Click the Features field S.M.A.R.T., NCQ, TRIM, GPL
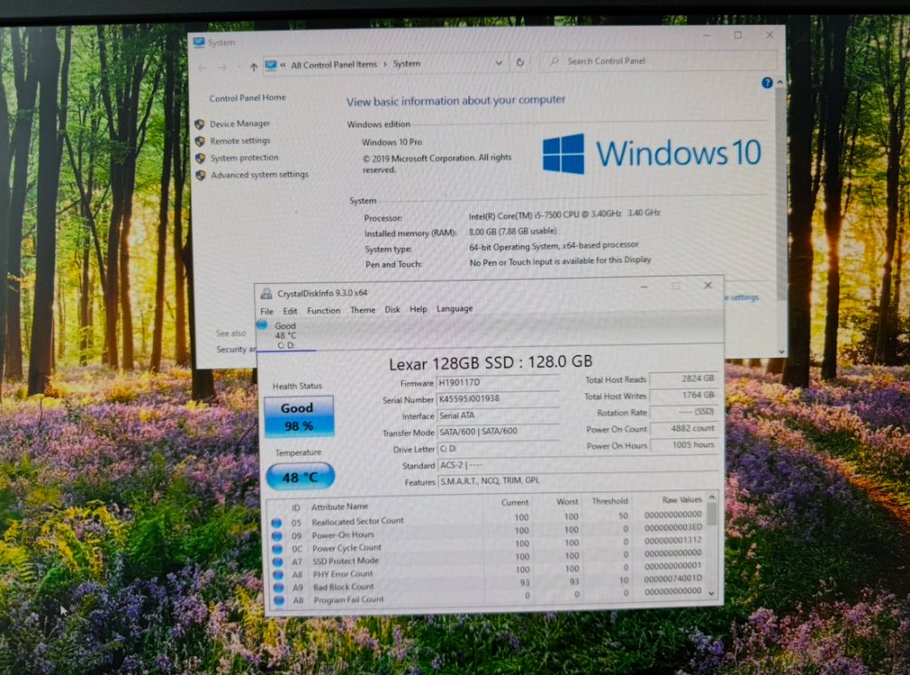910x675 pixels. pyautogui.click(x=577, y=480)
